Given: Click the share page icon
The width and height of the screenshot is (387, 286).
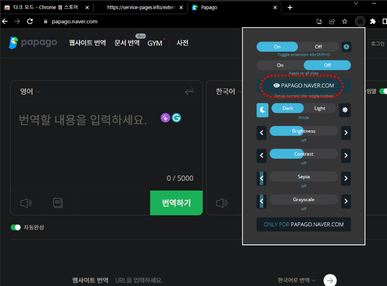Looking at the screenshot, I should [332, 22].
